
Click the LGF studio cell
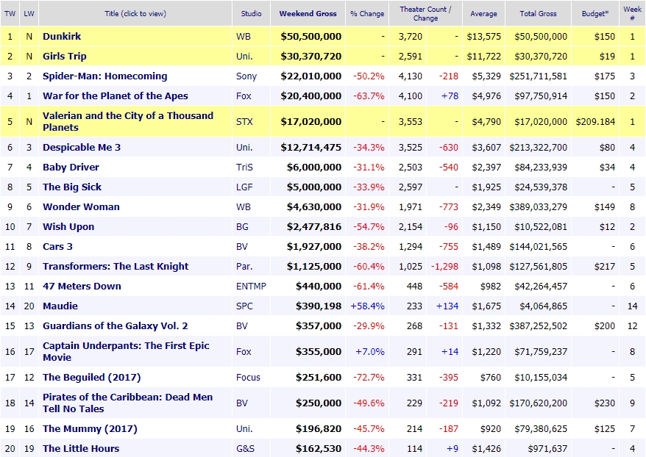click(244, 187)
